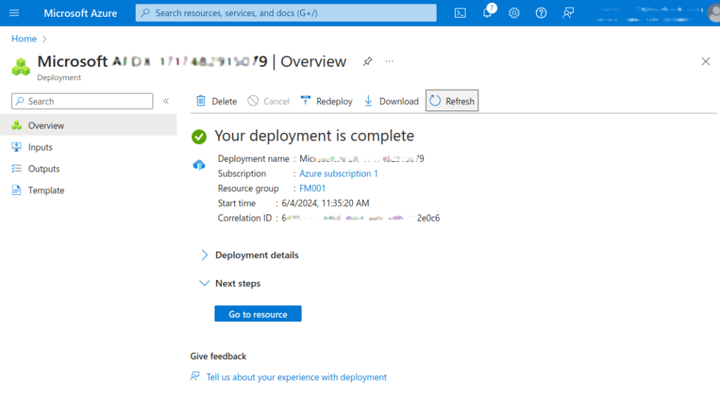The height and width of the screenshot is (412, 720).
Task: Open the FM001 resource group link
Action: tap(312, 188)
